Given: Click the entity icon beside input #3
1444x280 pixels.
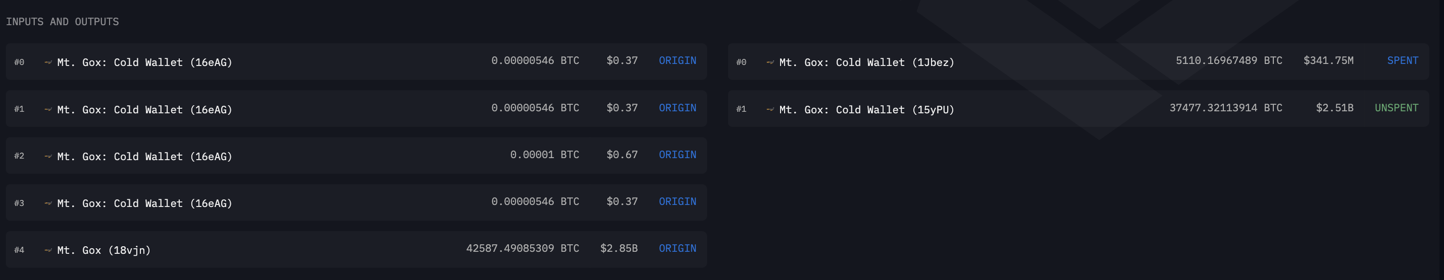Looking at the screenshot, I should (x=47, y=203).
